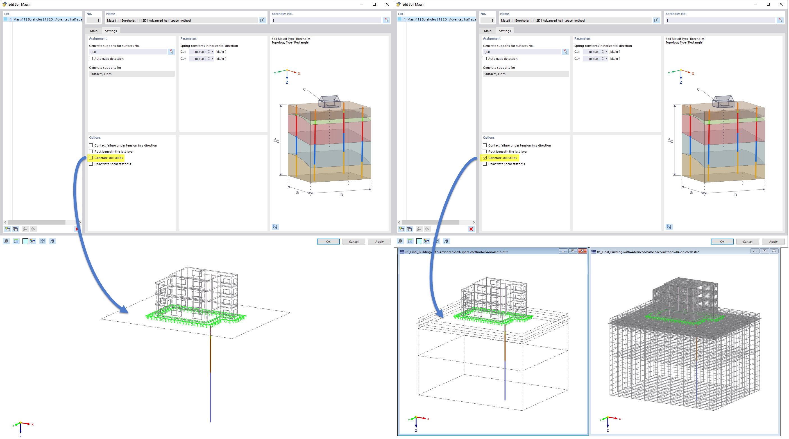The width and height of the screenshot is (789, 439).
Task: Open the decimal places settings icon
Action: tap(16, 241)
